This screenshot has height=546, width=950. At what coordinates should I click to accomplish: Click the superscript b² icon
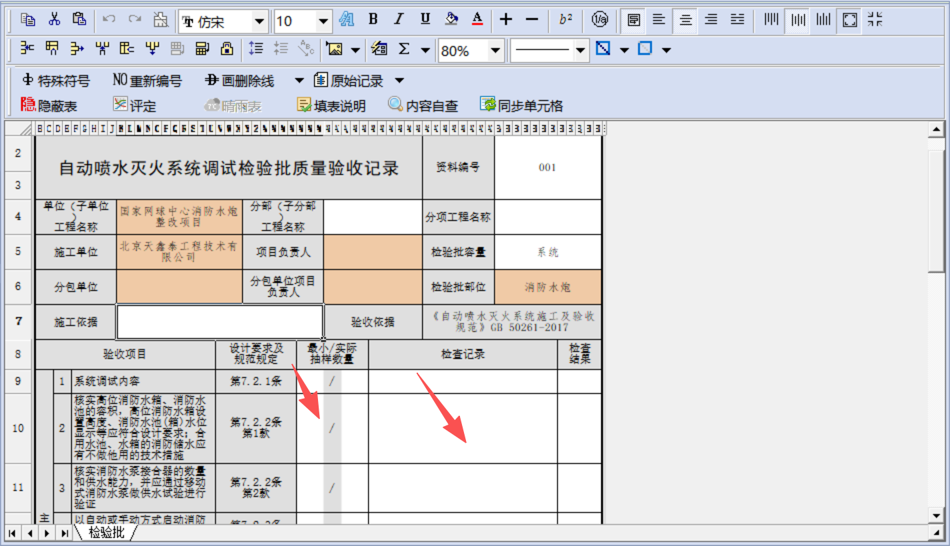[565, 20]
